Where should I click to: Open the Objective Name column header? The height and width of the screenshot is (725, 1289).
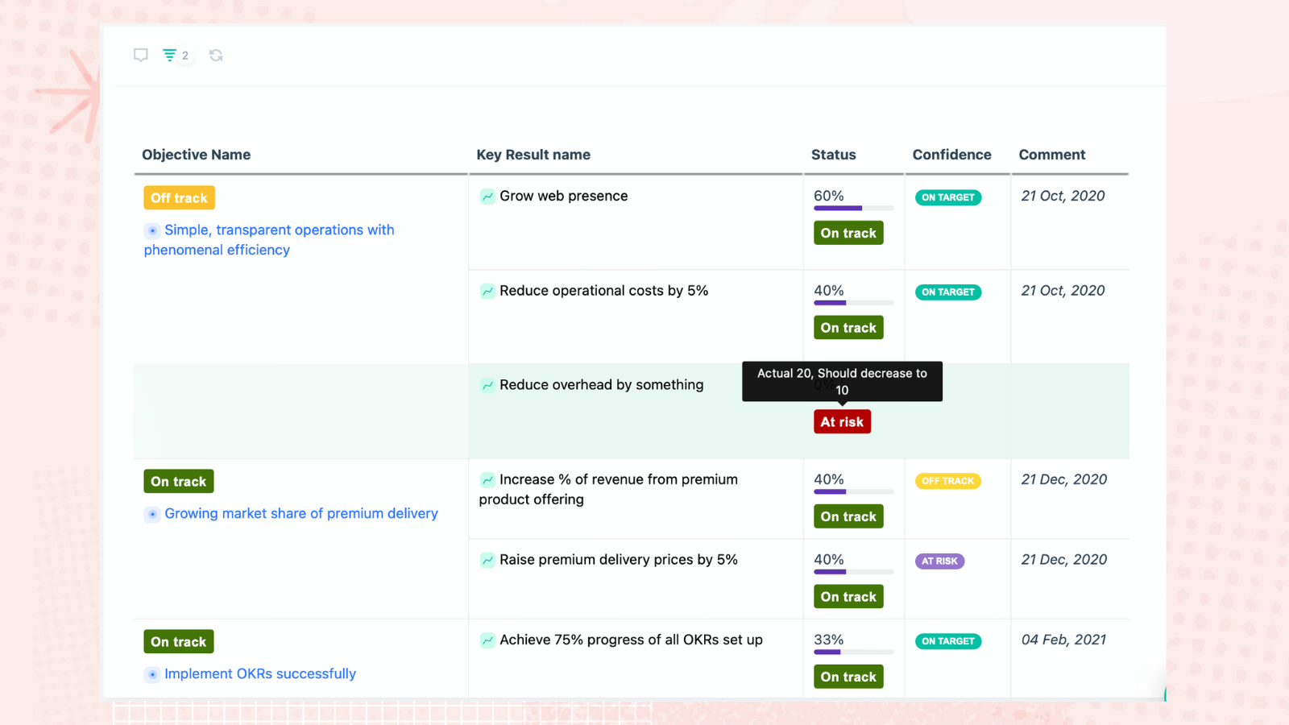pyautogui.click(x=196, y=154)
